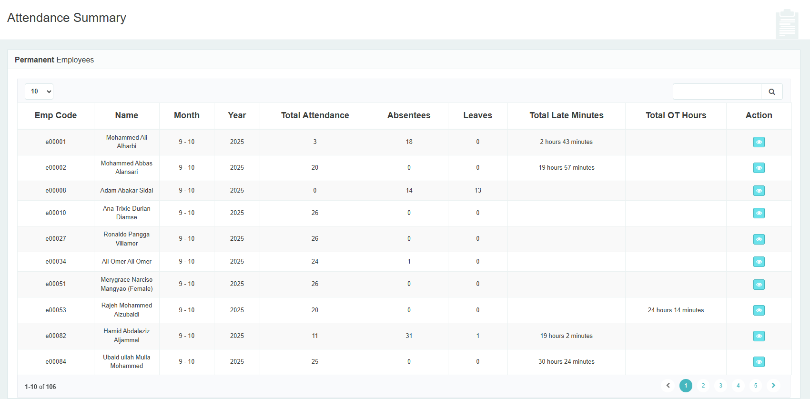View Merygrace Narciso Mangyao's attendance
810x399 pixels.
coord(759,285)
